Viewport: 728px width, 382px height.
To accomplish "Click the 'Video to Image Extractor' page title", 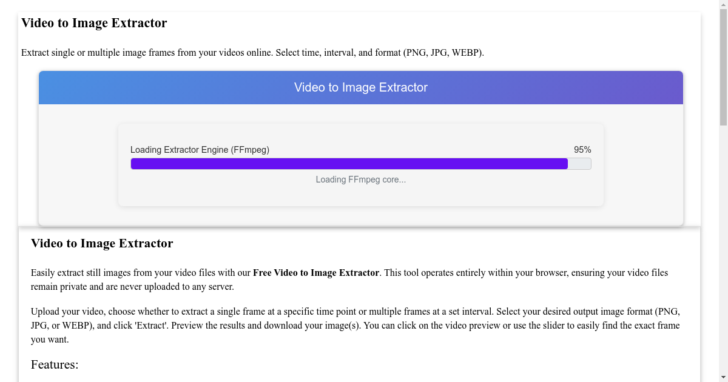I will point(94,23).
